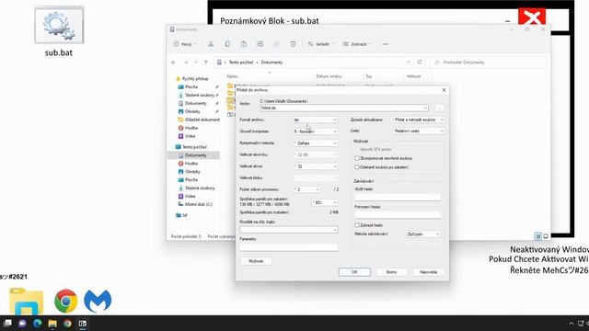Viewport: 589px width, 331px height.
Task: Open the Metoda zakodovani ZipCrypto dropdown
Action: (x=423, y=234)
